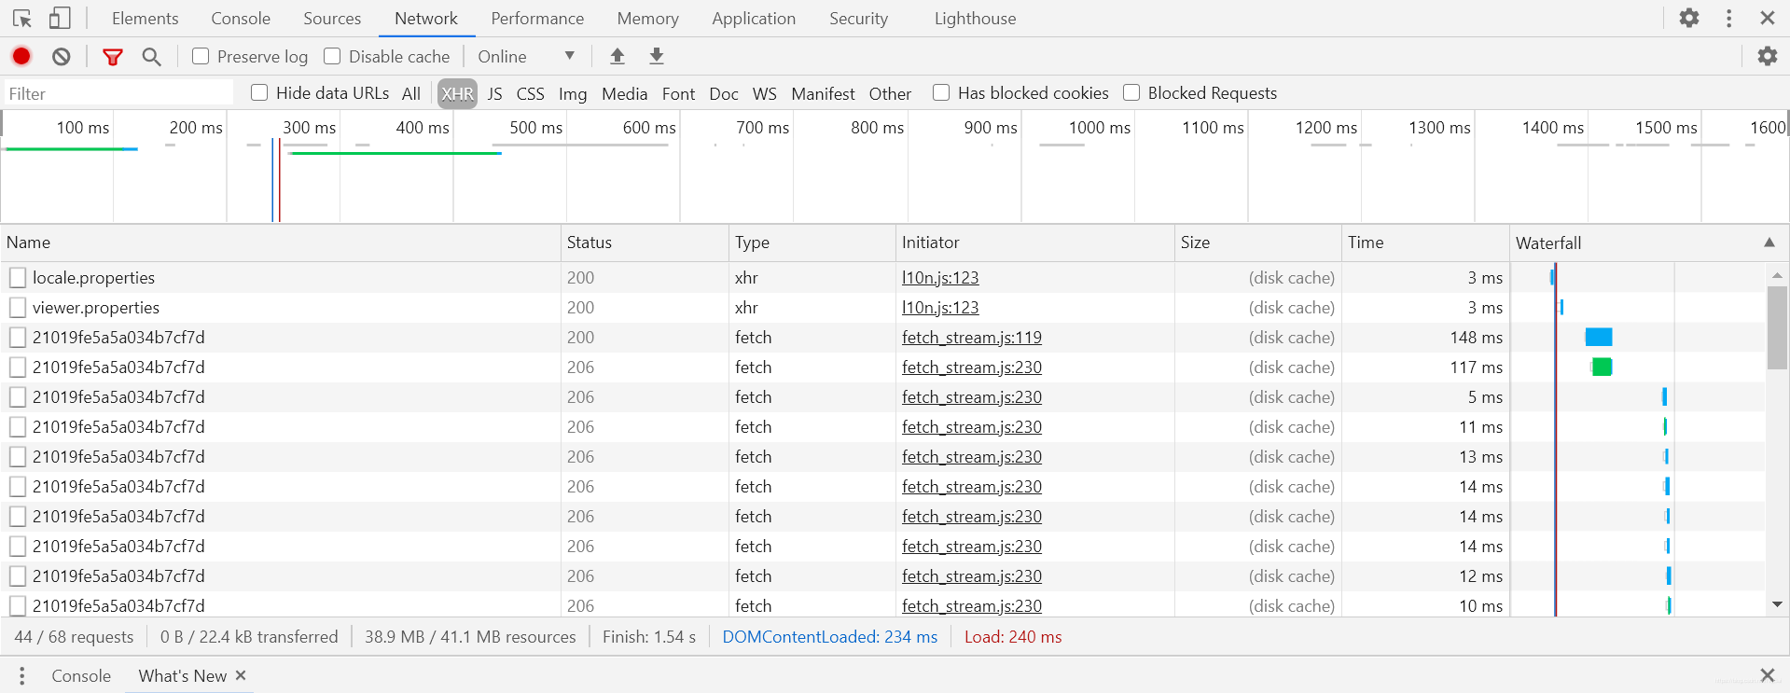Image resolution: width=1790 pixels, height=693 pixels.
Task: Close the What's New tab
Action: point(241,675)
